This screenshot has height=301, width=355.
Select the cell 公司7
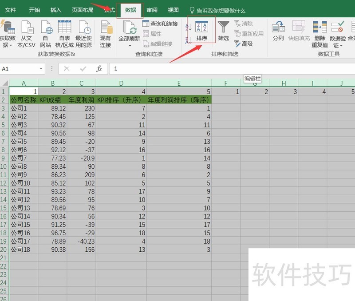[x=24, y=158]
